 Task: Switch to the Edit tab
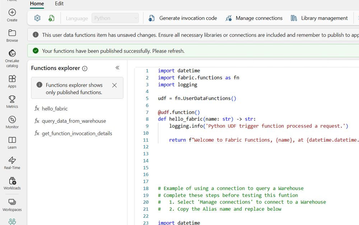59,4
